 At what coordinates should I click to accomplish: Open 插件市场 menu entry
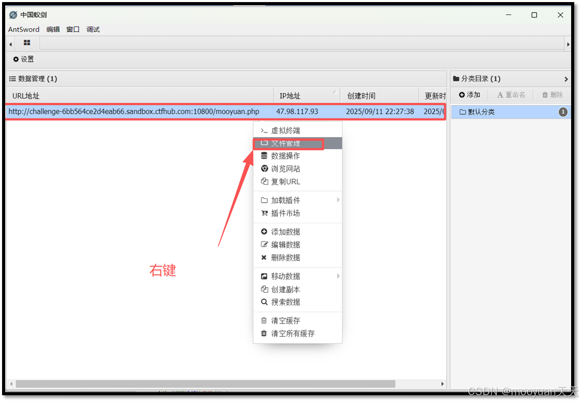point(297,213)
